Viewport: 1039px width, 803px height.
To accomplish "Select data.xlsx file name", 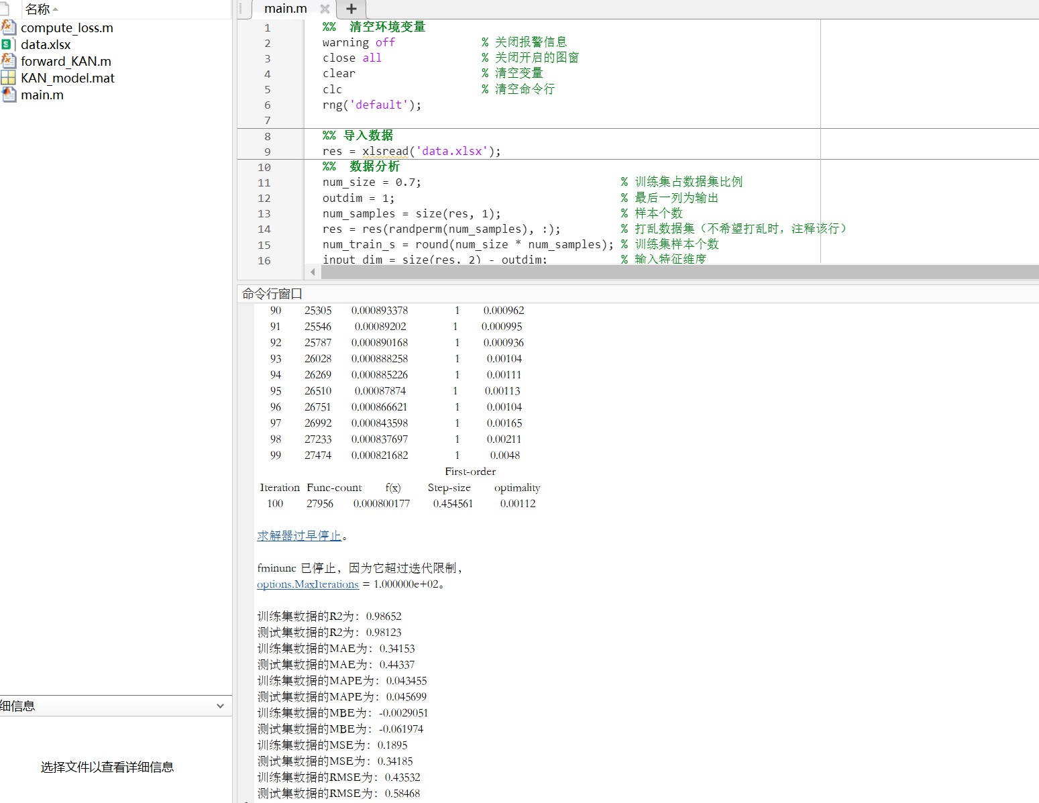I will tap(46, 44).
